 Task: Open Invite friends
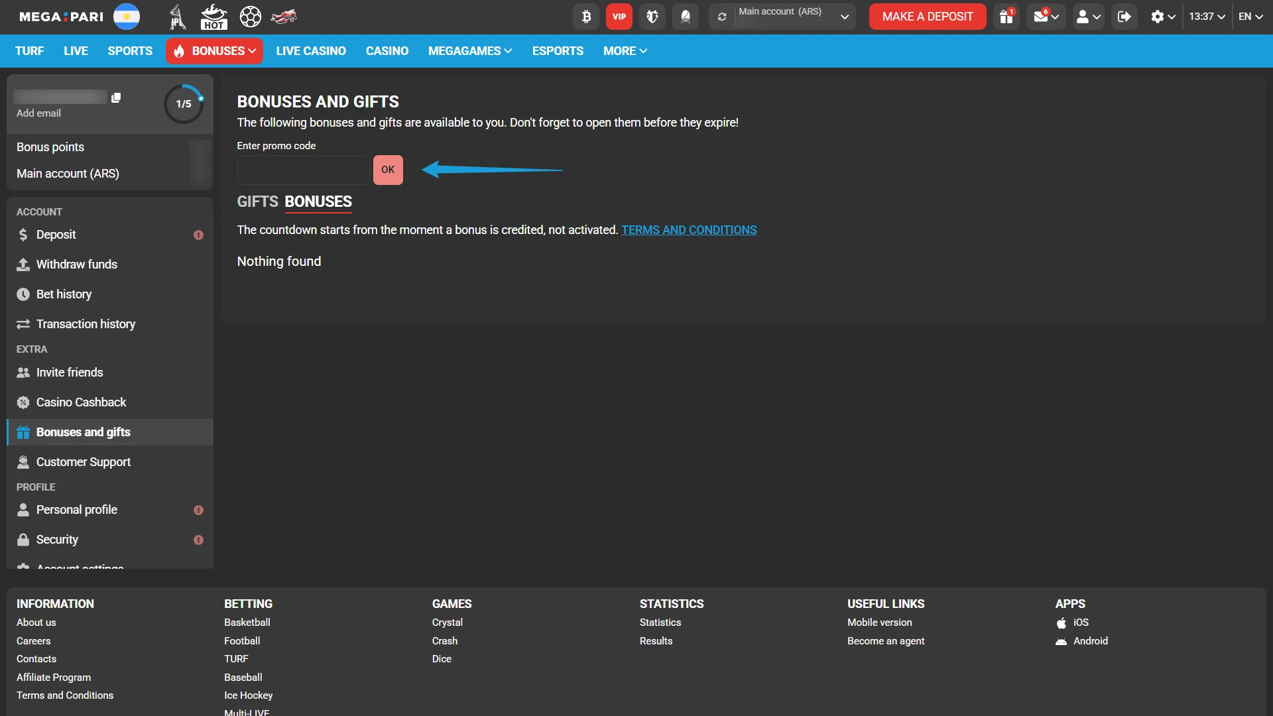click(110, 373)
